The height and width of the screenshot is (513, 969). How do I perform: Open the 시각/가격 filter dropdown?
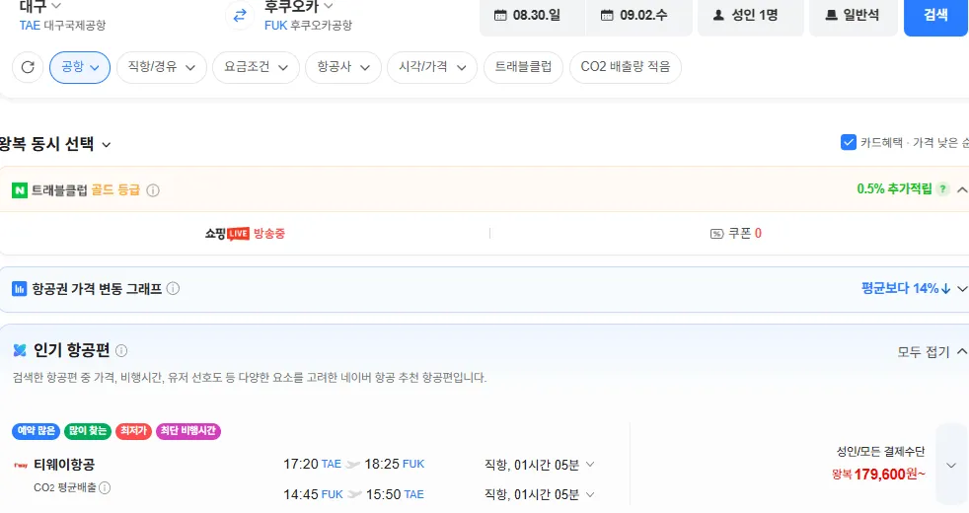pyautogui.click(x=432, y=67)
